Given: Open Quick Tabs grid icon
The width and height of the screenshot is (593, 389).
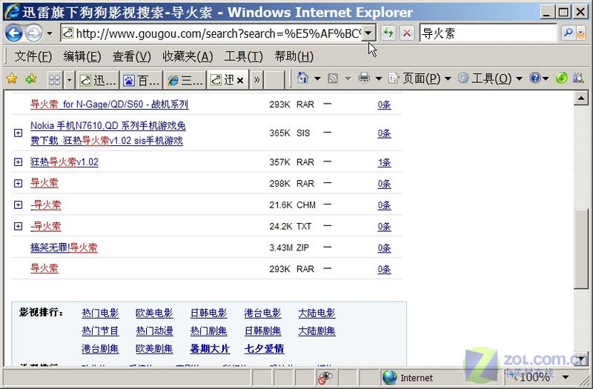Looking at the screenshot, I should tap(54, 80).
